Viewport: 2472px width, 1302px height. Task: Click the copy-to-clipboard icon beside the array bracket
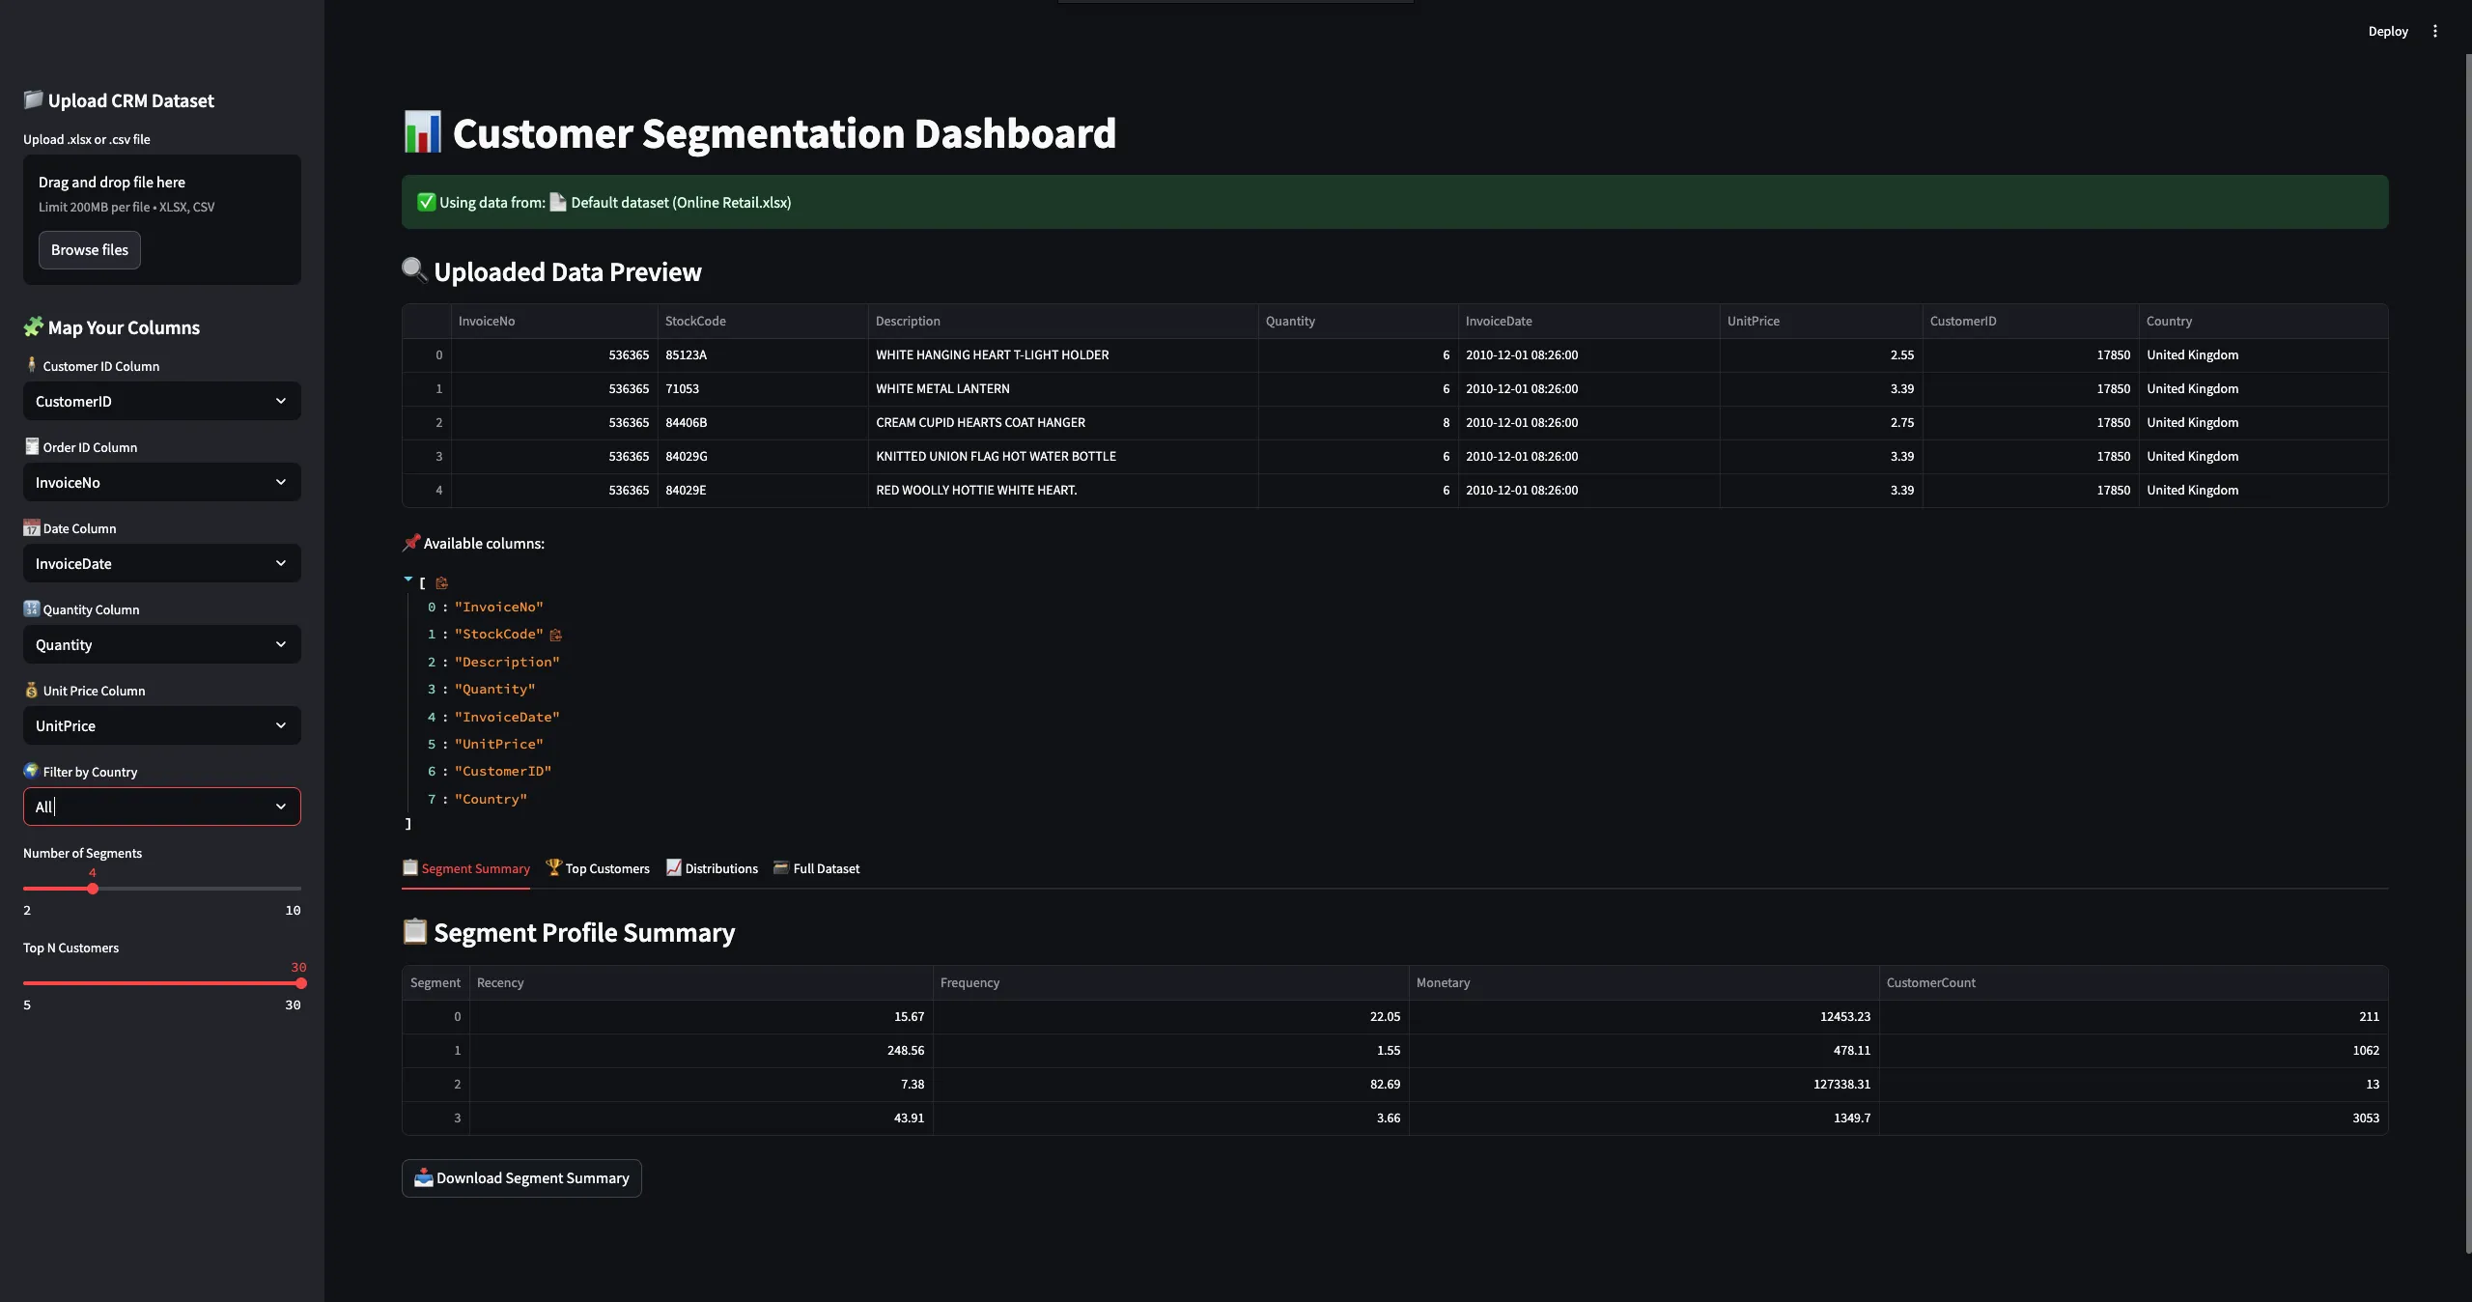coord(442,583)
